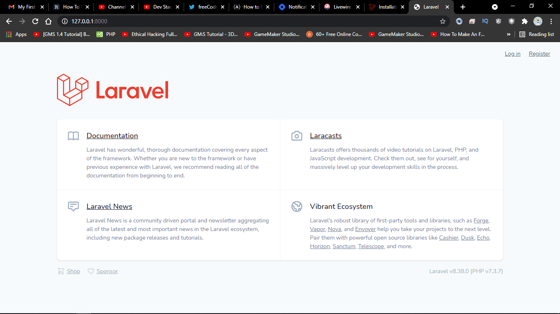
Task: Bookmark this page with star icon
Action: pos(442,21)
